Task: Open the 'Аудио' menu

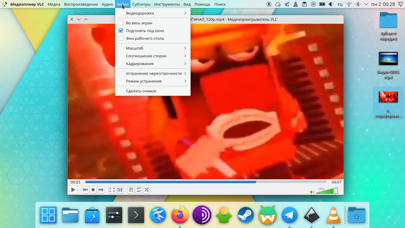Action: pos(107,4)
